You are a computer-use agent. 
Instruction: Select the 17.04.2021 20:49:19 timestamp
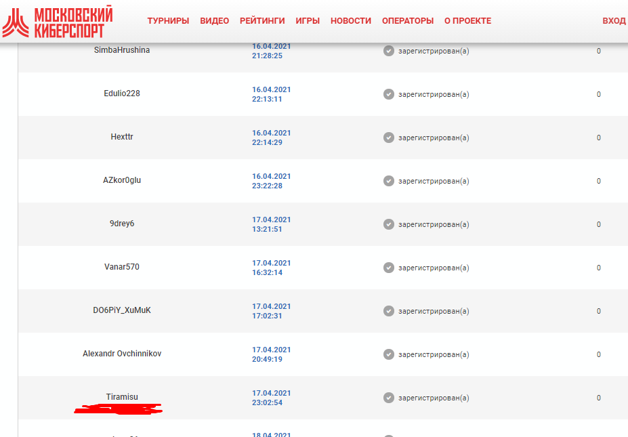click(271, 354)
